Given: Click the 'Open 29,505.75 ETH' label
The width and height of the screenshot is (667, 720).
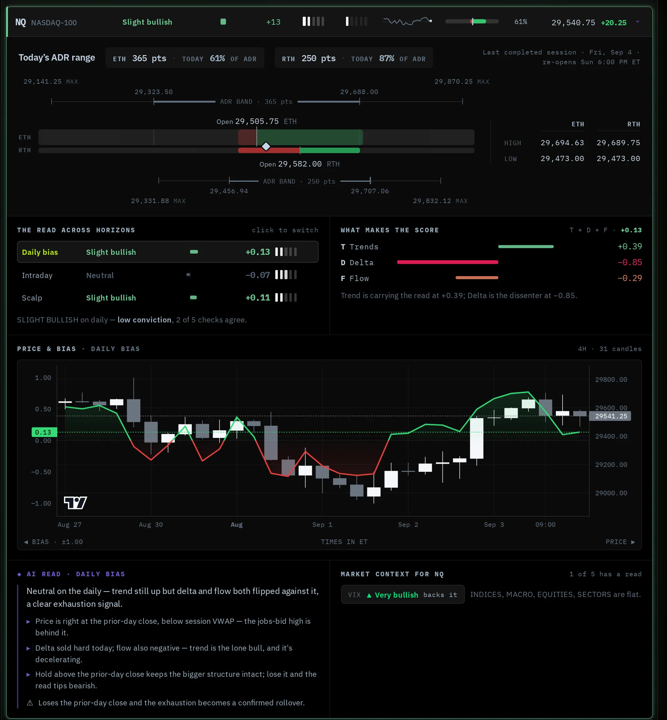Looking at the screenshot, I should (256, 121).
